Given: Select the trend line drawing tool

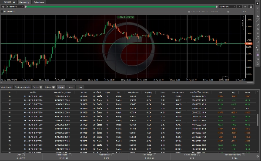Looking at the screenshot, I should [x=258, y=21].
